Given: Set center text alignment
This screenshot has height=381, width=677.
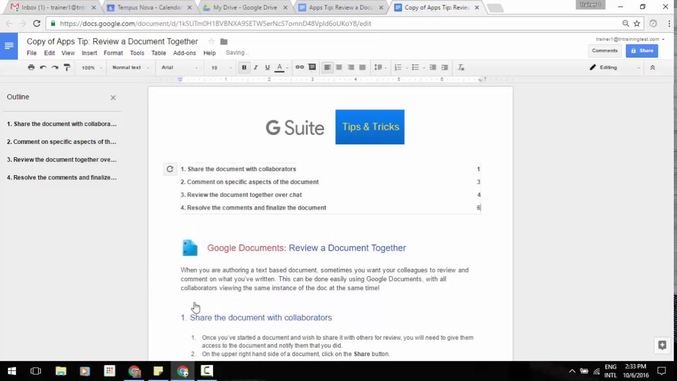Looking at the screenshot, I should [x=339, y=67].
